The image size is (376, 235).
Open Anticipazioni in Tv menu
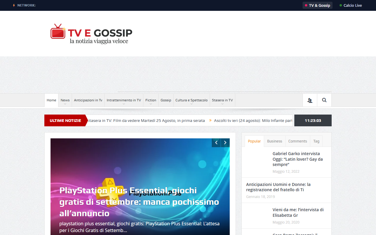[x=88, y=100]
